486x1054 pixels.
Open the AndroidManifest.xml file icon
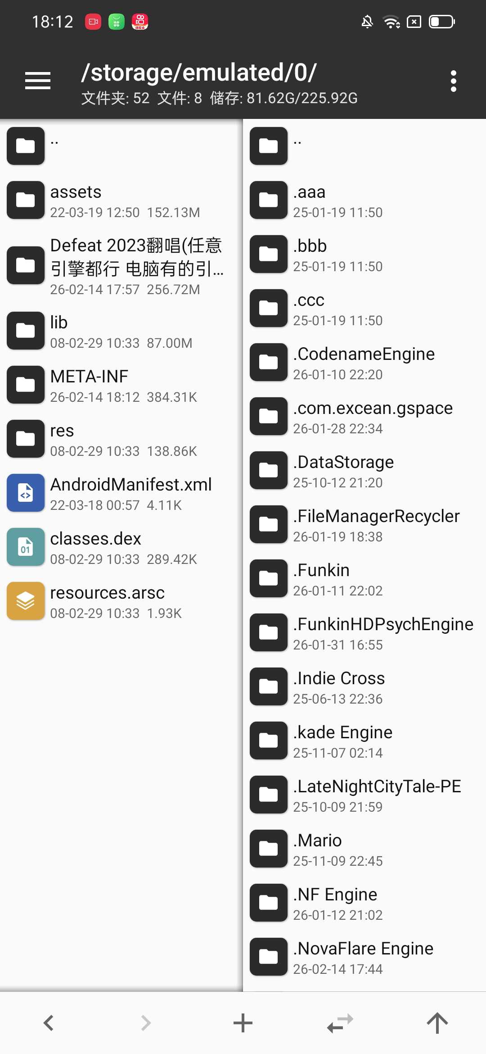coord(26,493)
